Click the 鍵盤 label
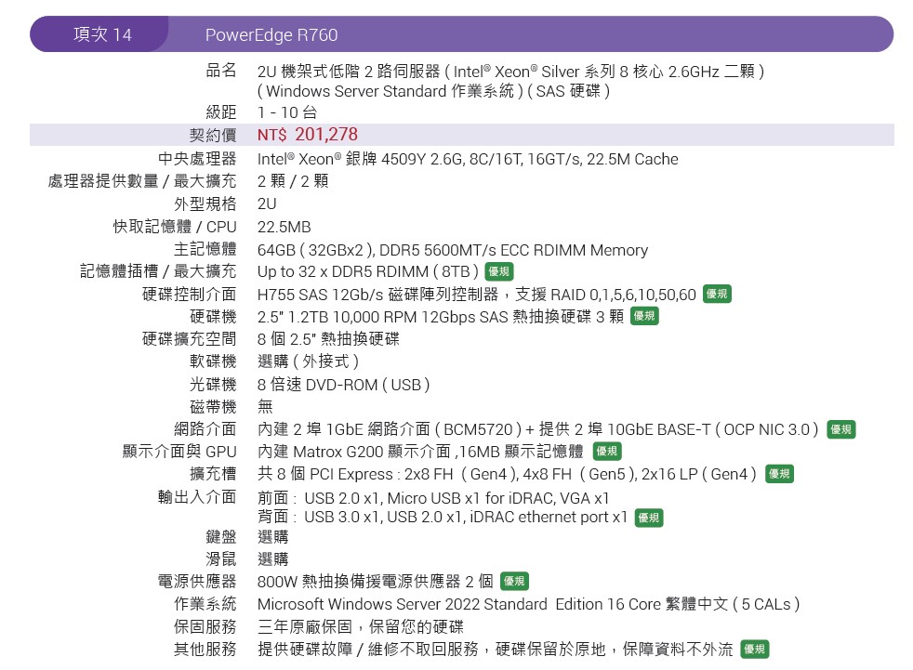 point(220,537)
